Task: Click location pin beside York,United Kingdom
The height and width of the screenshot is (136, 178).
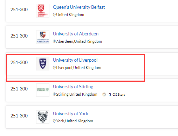Action: click(x=54, y=121)
